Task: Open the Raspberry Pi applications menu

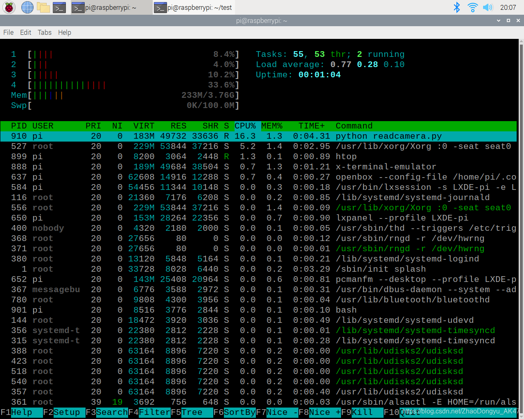Action: pos(9,7)
